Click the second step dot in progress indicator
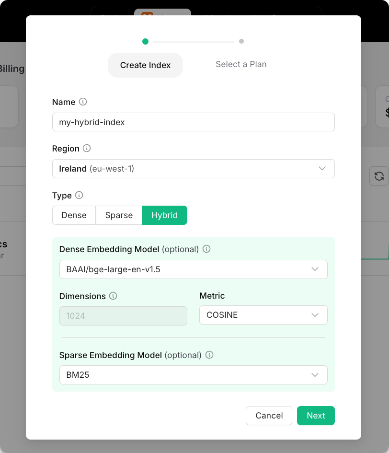The height and width of the screenshot is (453, 389). click(x=241, y=41)
